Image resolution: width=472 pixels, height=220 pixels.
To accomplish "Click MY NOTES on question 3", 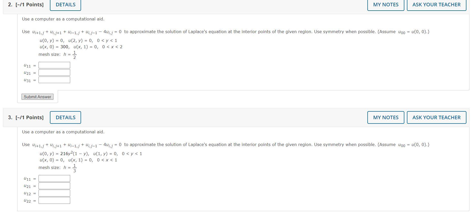I will (385, 117).
